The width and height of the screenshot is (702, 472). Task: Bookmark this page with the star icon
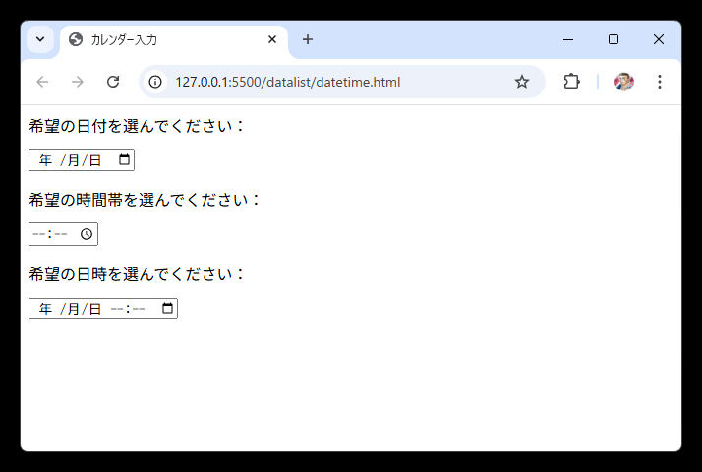tap(522, 82)
